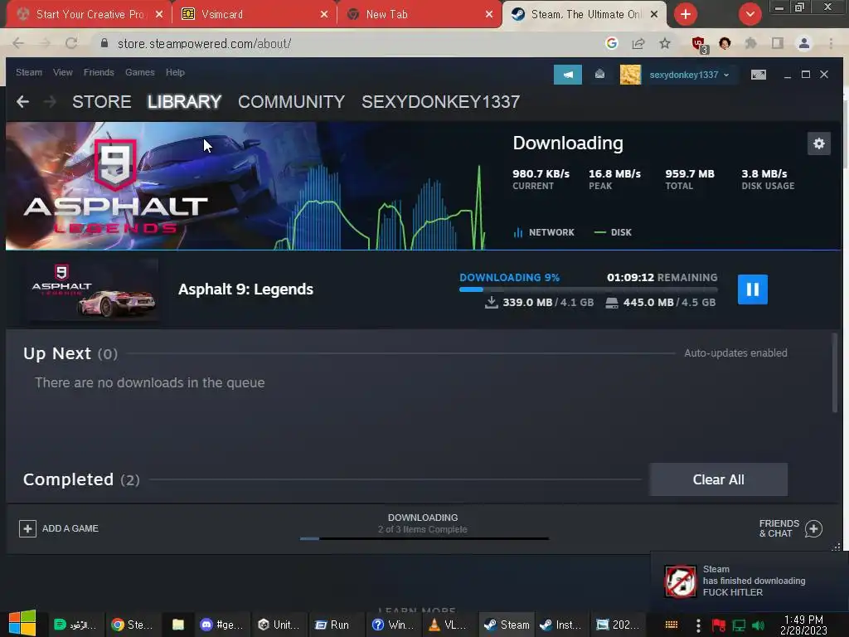Click the Asphalt 9: Legends title
This screenshot has width=849, height=637.
pyautogui.click(x=245, y=289)
